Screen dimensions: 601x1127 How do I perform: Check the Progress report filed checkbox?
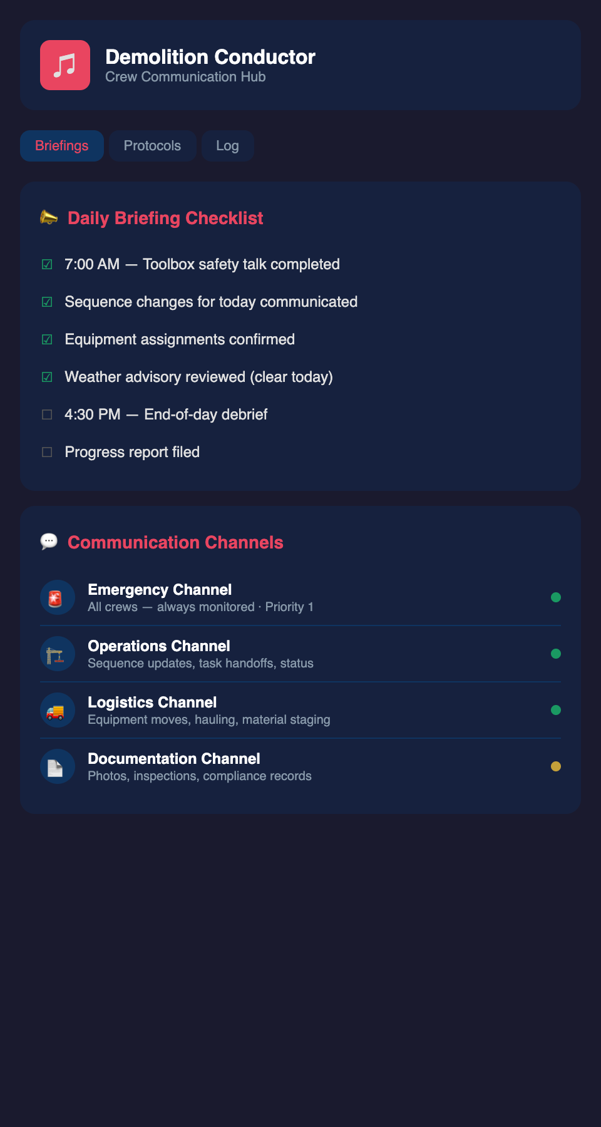tap(47, 452)
